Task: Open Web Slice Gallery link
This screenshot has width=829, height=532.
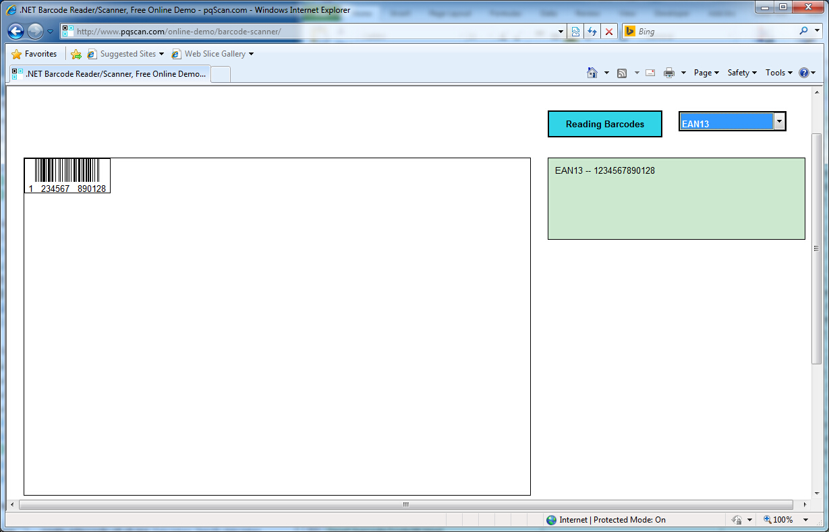Action: pyautogui.click(x=212, y=54)
